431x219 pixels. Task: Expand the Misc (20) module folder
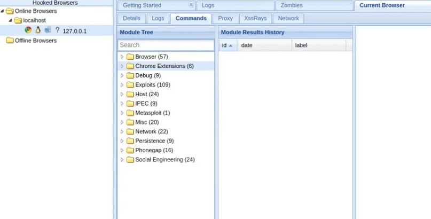click(x=122, y=122)
